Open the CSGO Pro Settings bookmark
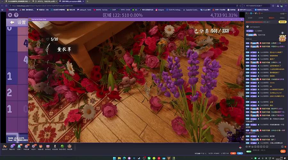 174,10
